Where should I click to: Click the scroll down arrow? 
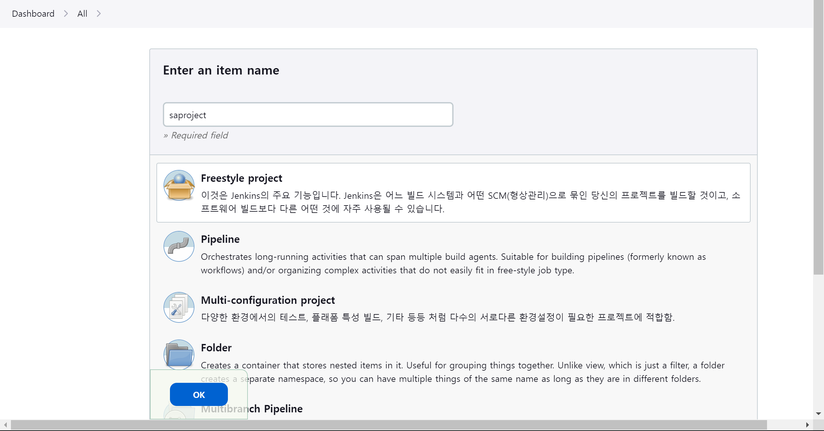tap(818, 414)
